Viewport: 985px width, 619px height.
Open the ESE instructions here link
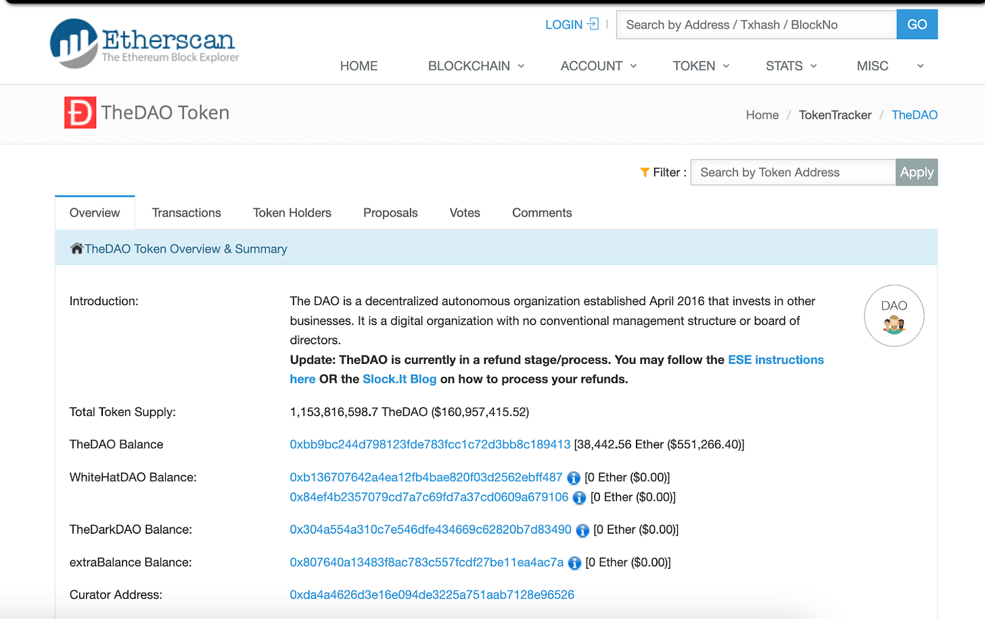(x=776, y=360)
